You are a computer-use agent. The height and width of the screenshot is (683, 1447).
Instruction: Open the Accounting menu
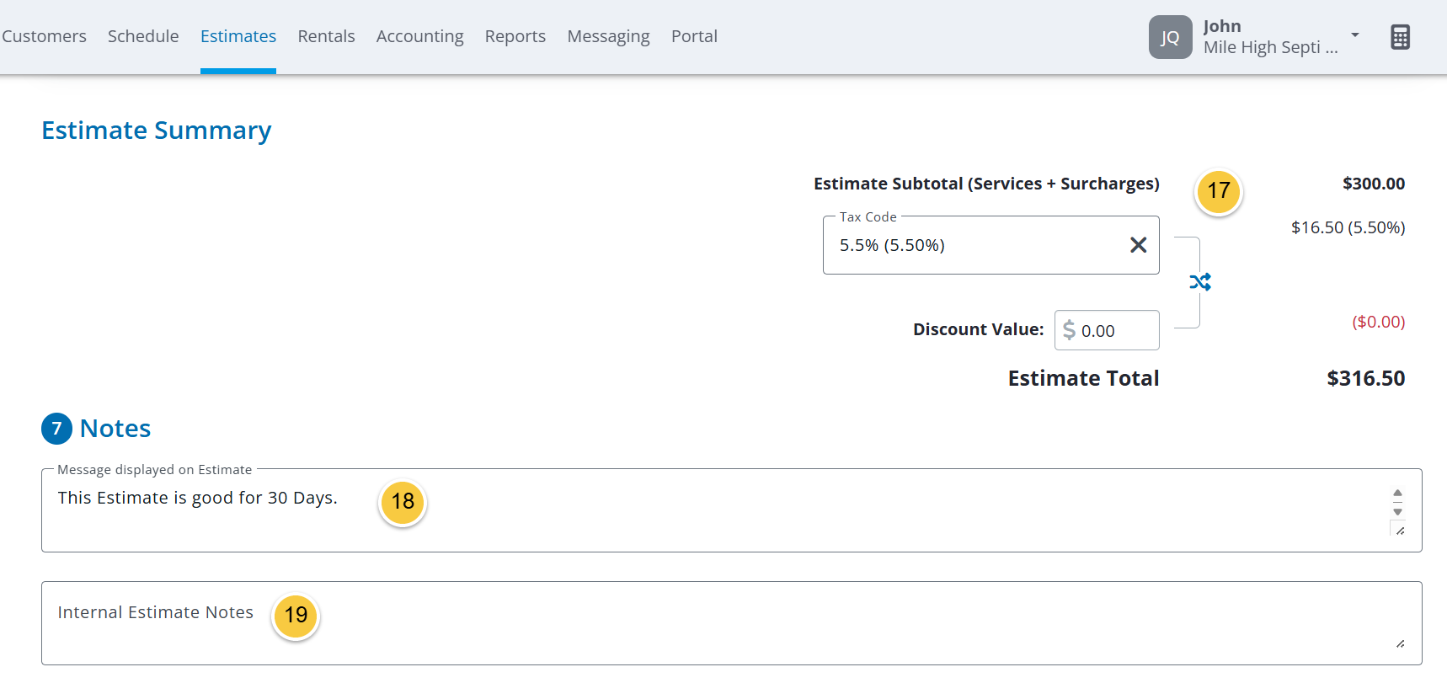[419, 36]
